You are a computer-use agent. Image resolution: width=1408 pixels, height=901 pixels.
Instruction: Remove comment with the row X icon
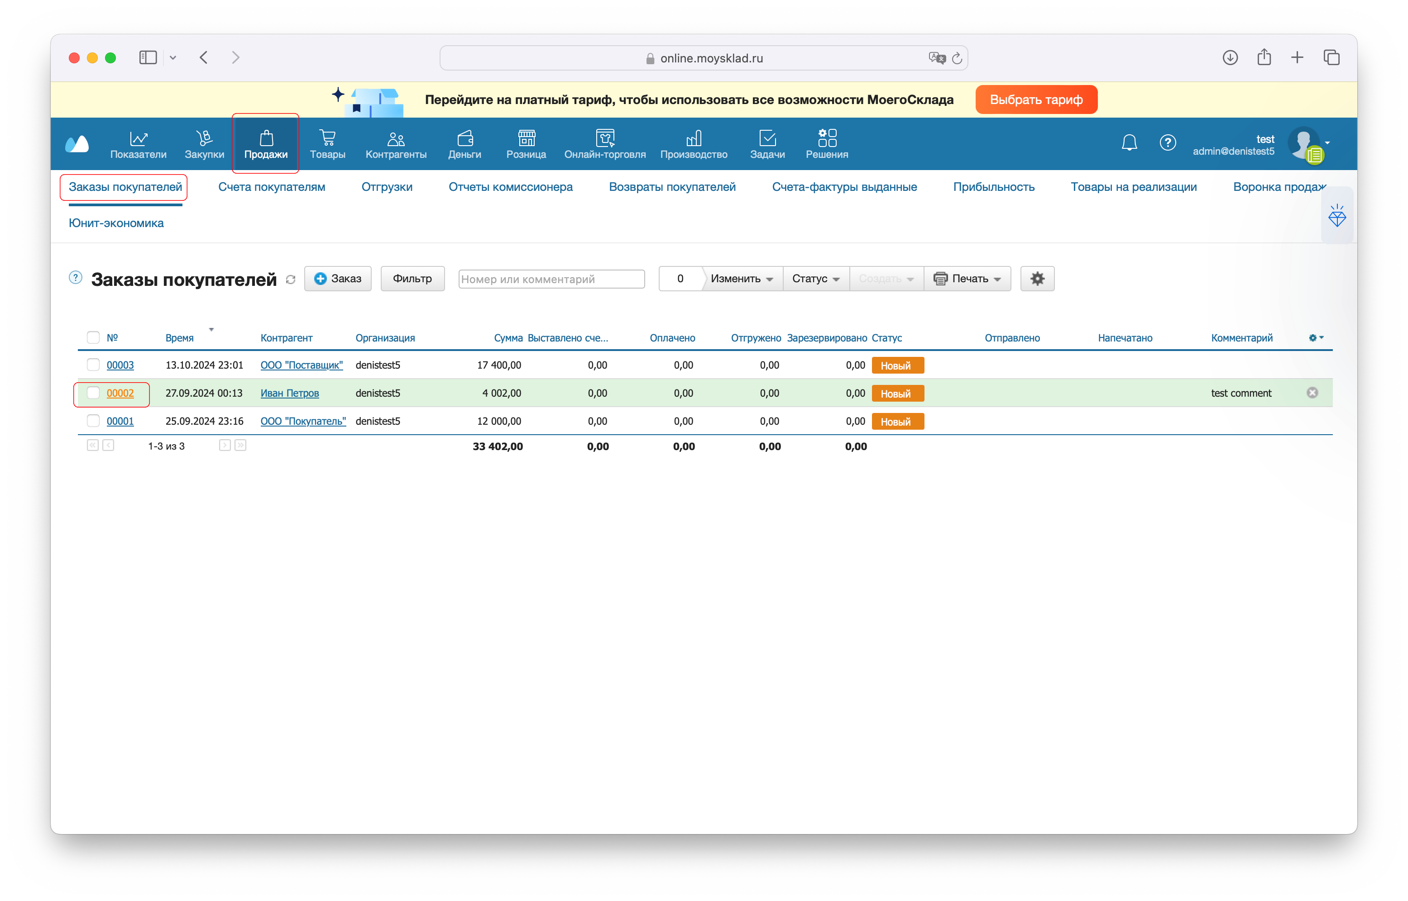[1312, 393]
